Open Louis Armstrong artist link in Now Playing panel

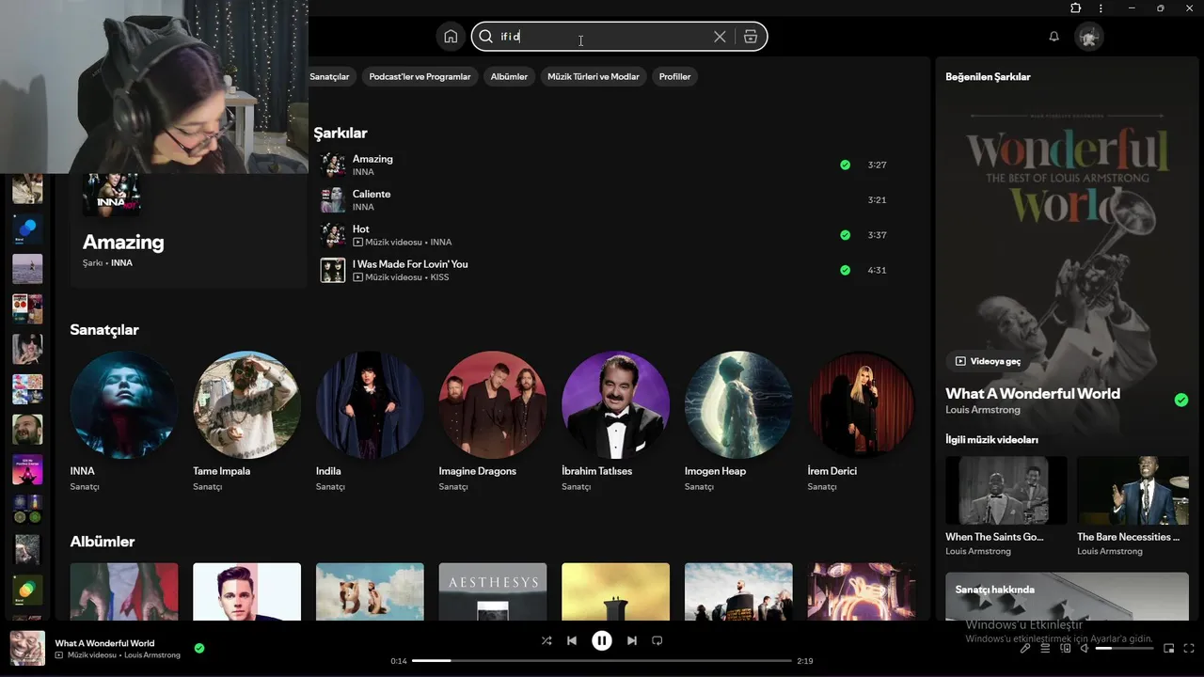(982, 410)
